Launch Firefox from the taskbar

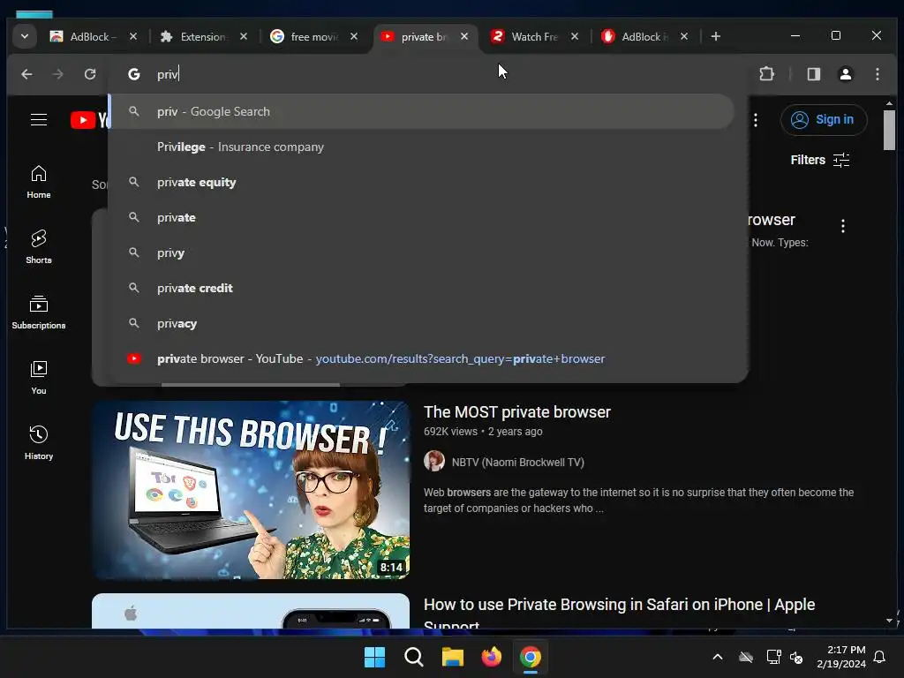pyautogui.click(x=491, y=657)
